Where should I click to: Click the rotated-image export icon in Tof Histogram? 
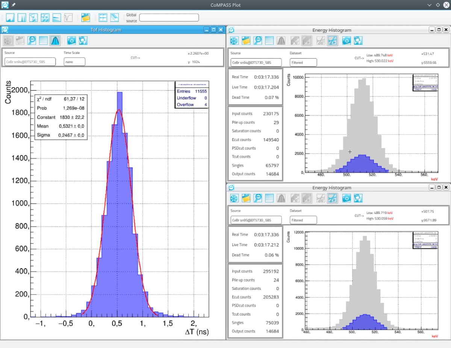point(83,40)
